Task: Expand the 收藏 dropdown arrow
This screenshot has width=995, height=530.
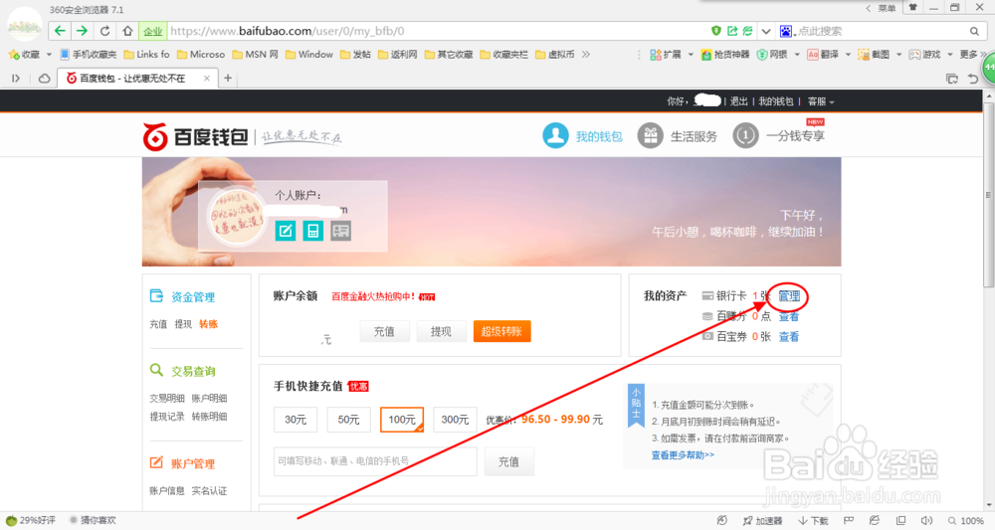Action: pos(49,55)
